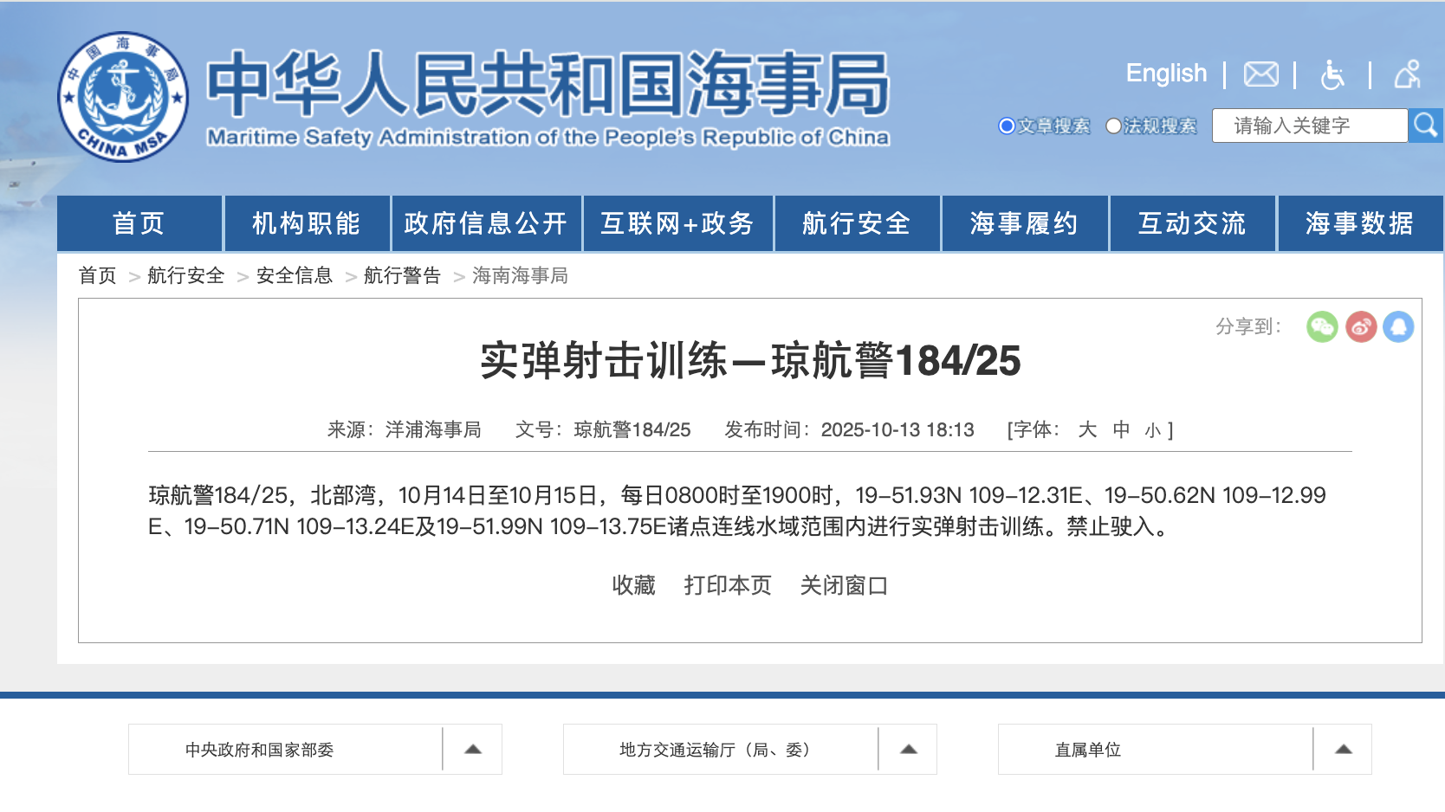Click the 关闭窗口 link
Viewport: 1445px width, 812px height.
pyautogui.click(x=846, y=585)
